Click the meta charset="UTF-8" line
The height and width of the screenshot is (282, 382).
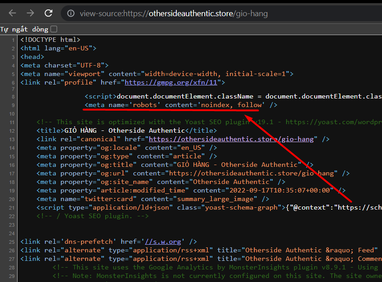[64, 65]
